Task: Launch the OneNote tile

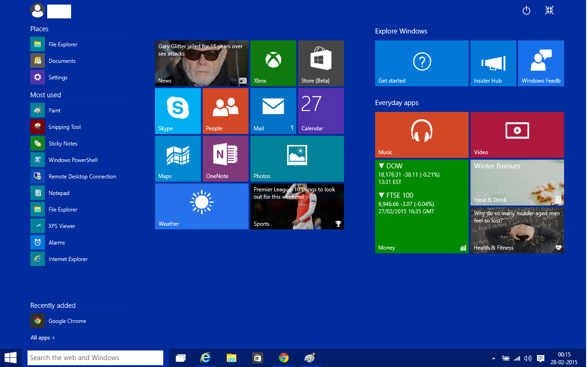Action: [x=226, y=159]
